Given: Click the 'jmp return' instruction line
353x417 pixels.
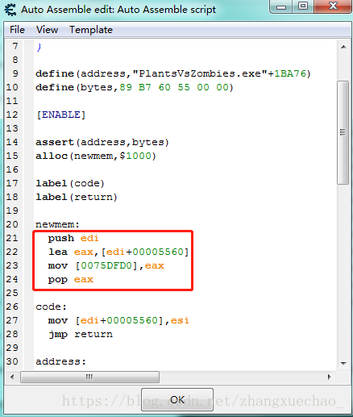Looking at the screenshot, I should [81, 335].
